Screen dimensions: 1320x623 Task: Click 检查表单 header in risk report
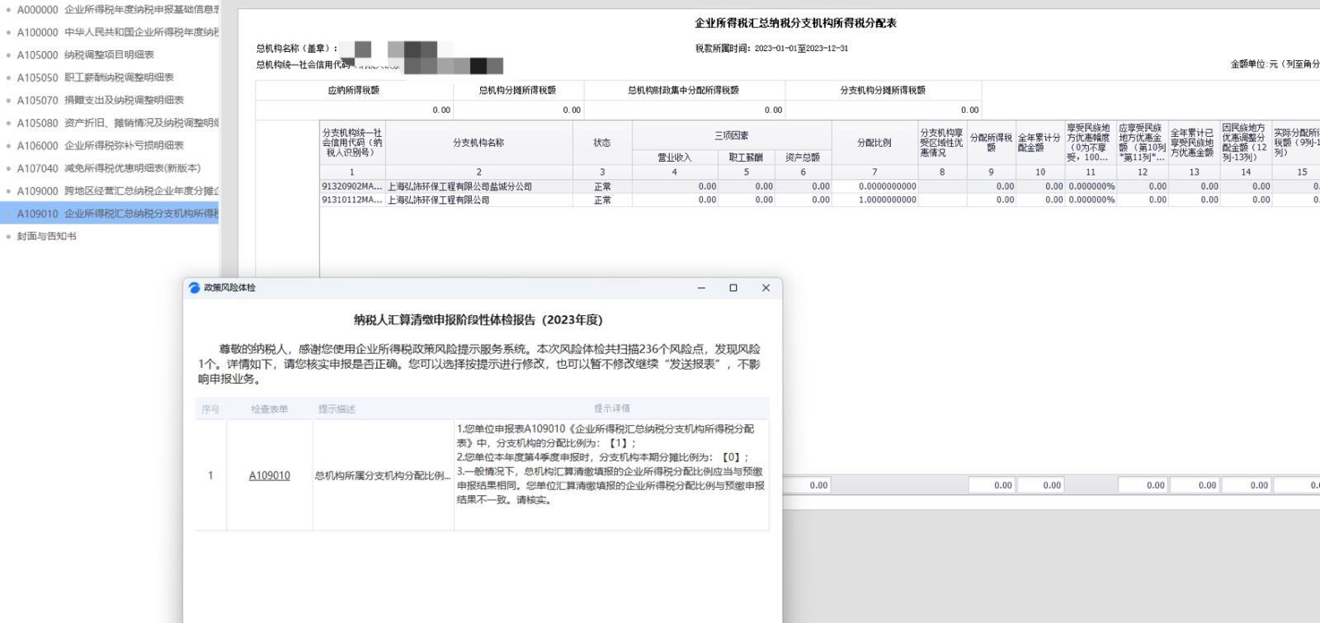[270, 409]
